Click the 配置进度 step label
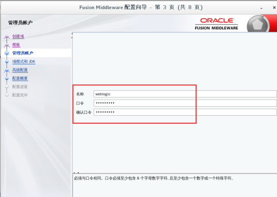 tap(20, 87)
